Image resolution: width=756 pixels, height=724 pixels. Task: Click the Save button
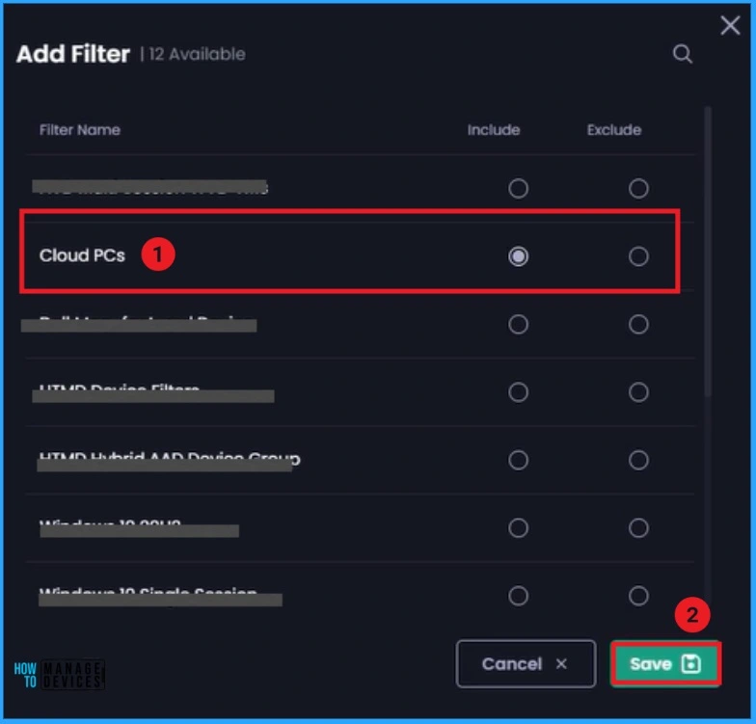tap(665, 663)
